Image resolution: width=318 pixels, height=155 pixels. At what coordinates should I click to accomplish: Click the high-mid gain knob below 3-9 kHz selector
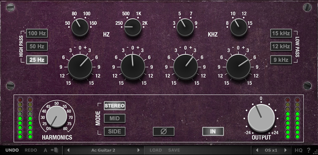[x=185, y=67]
